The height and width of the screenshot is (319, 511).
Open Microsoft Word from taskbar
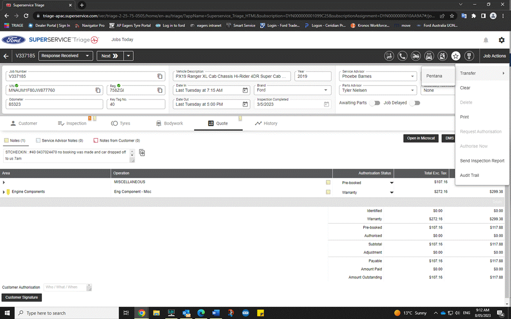[216, 313]
